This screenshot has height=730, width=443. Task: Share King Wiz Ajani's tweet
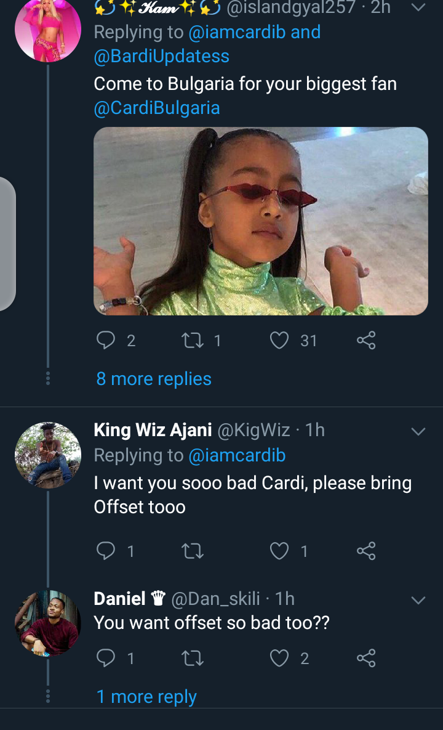pyautogui.click(x=366, y=551)
